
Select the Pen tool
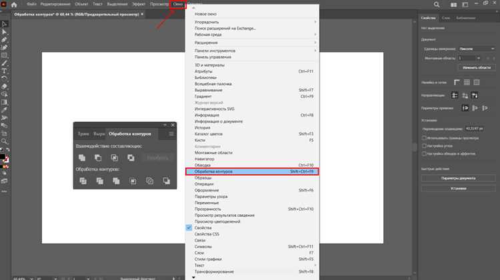point(4,40)
